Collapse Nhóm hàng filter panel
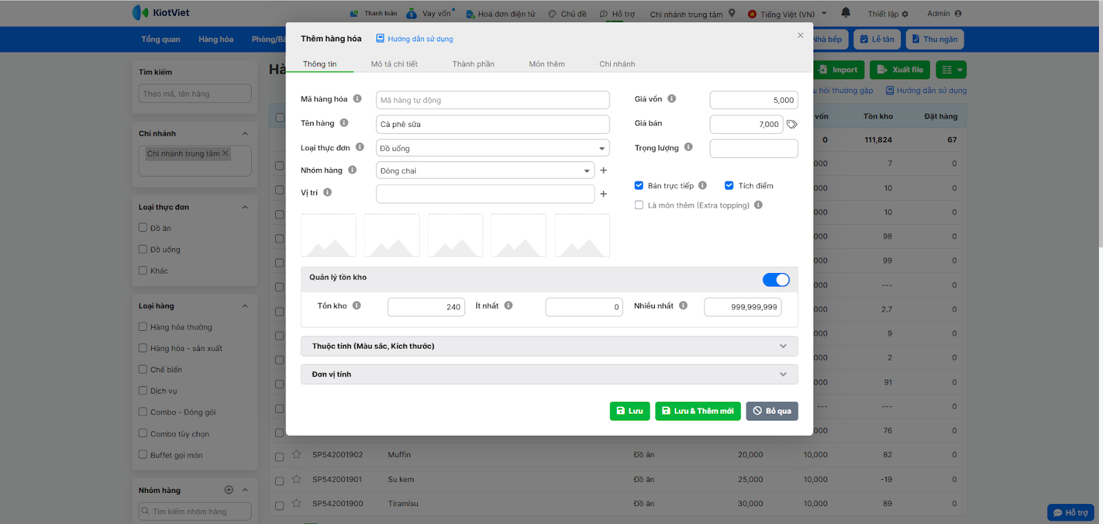This screenshot has width=1103, height=524. [x=245, y=490]
